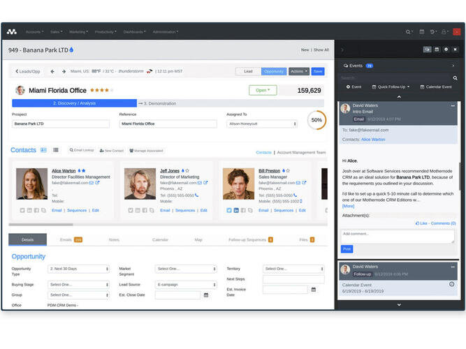Toggle the Lead record type button
466x349 pixels.
[x=248, y=71]
